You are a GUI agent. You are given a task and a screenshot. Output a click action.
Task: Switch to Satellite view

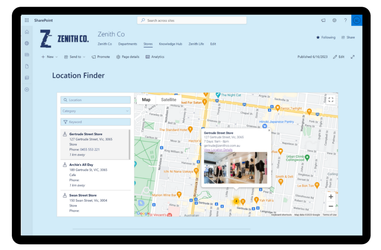(x=169, y=100)
